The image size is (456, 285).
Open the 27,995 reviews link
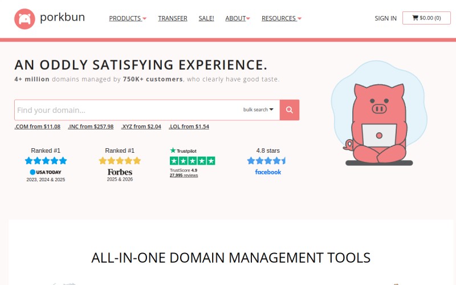tap(184, 176)
